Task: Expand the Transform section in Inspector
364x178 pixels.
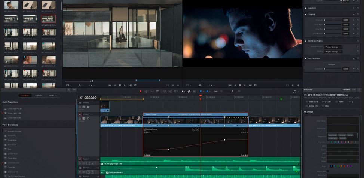Action: pyautogui.click(x=311, y=8)
